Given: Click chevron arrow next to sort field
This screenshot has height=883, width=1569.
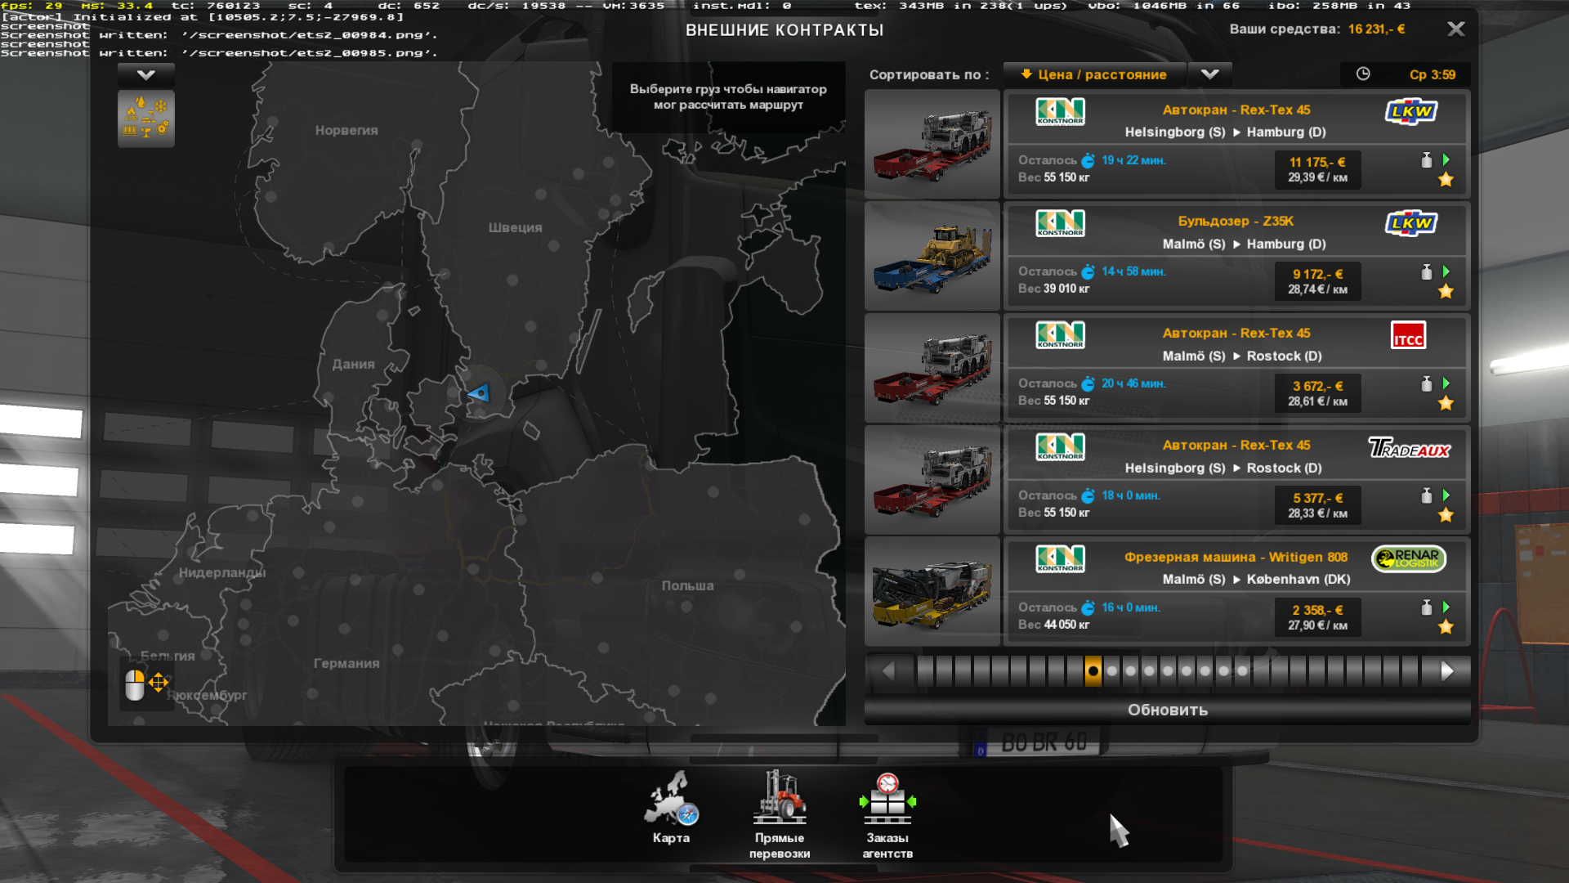Looking at the screenshot, I should pos(1209,74).
